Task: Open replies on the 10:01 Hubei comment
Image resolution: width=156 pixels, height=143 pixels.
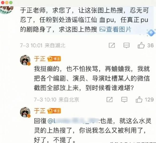Action: (126, 45)
